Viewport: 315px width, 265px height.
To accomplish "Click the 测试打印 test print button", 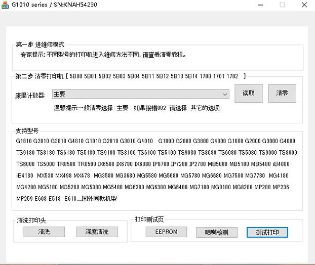I will tap(267, 232).
